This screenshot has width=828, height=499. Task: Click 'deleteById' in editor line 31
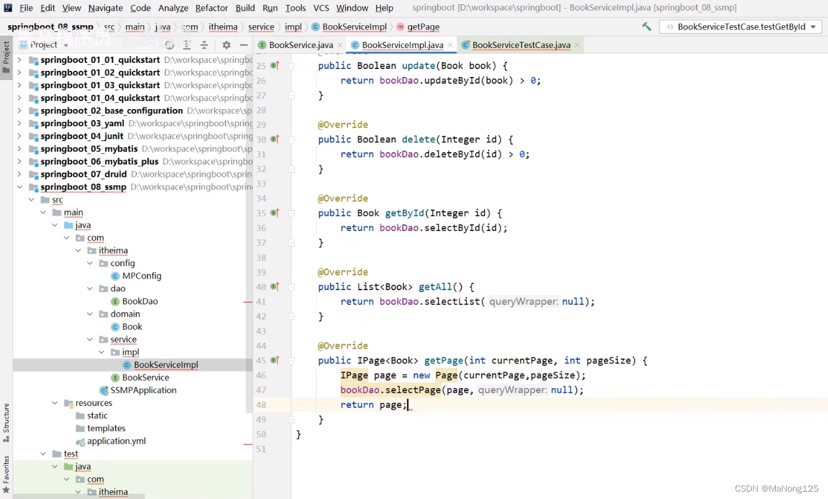coord(452,154)
